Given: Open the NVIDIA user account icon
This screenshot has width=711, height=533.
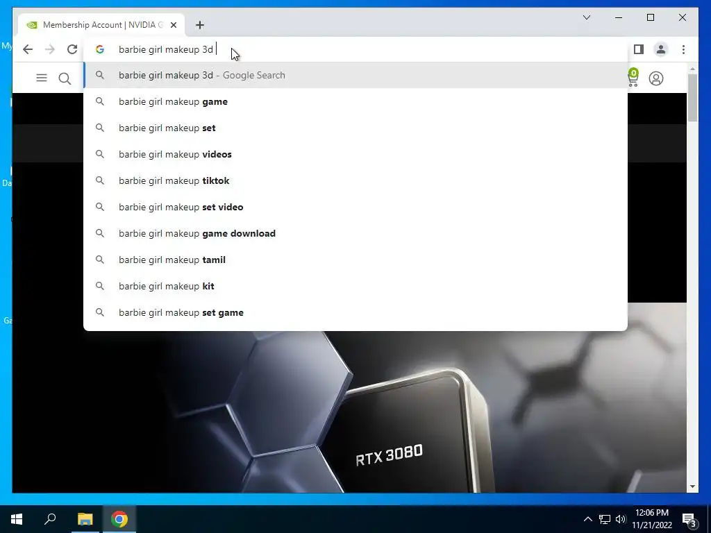Looking at the screenshot, I should click(x=655, y=78).
